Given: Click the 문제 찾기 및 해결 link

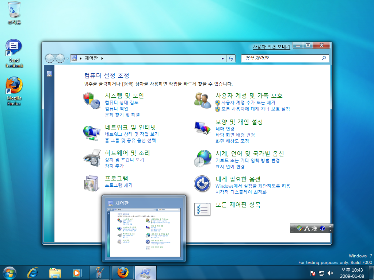Looking at the screenshot, I should (122, 115).
